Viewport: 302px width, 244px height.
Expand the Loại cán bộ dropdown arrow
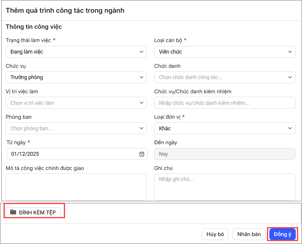tap(290, 52)
